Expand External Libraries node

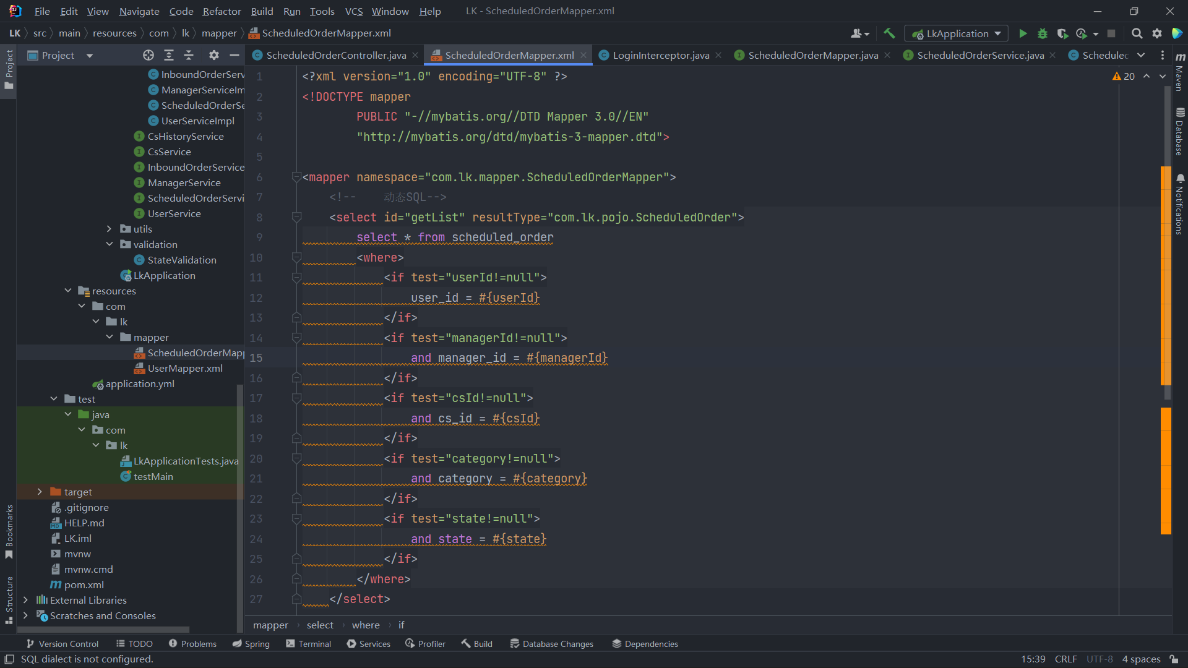tap(25, 600)
